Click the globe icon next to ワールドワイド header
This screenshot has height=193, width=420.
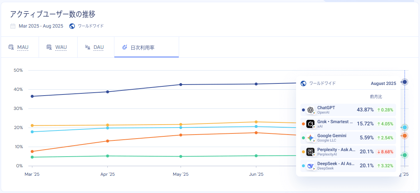[72, 26]
